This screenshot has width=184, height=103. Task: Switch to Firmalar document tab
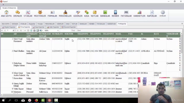(40, 24)
